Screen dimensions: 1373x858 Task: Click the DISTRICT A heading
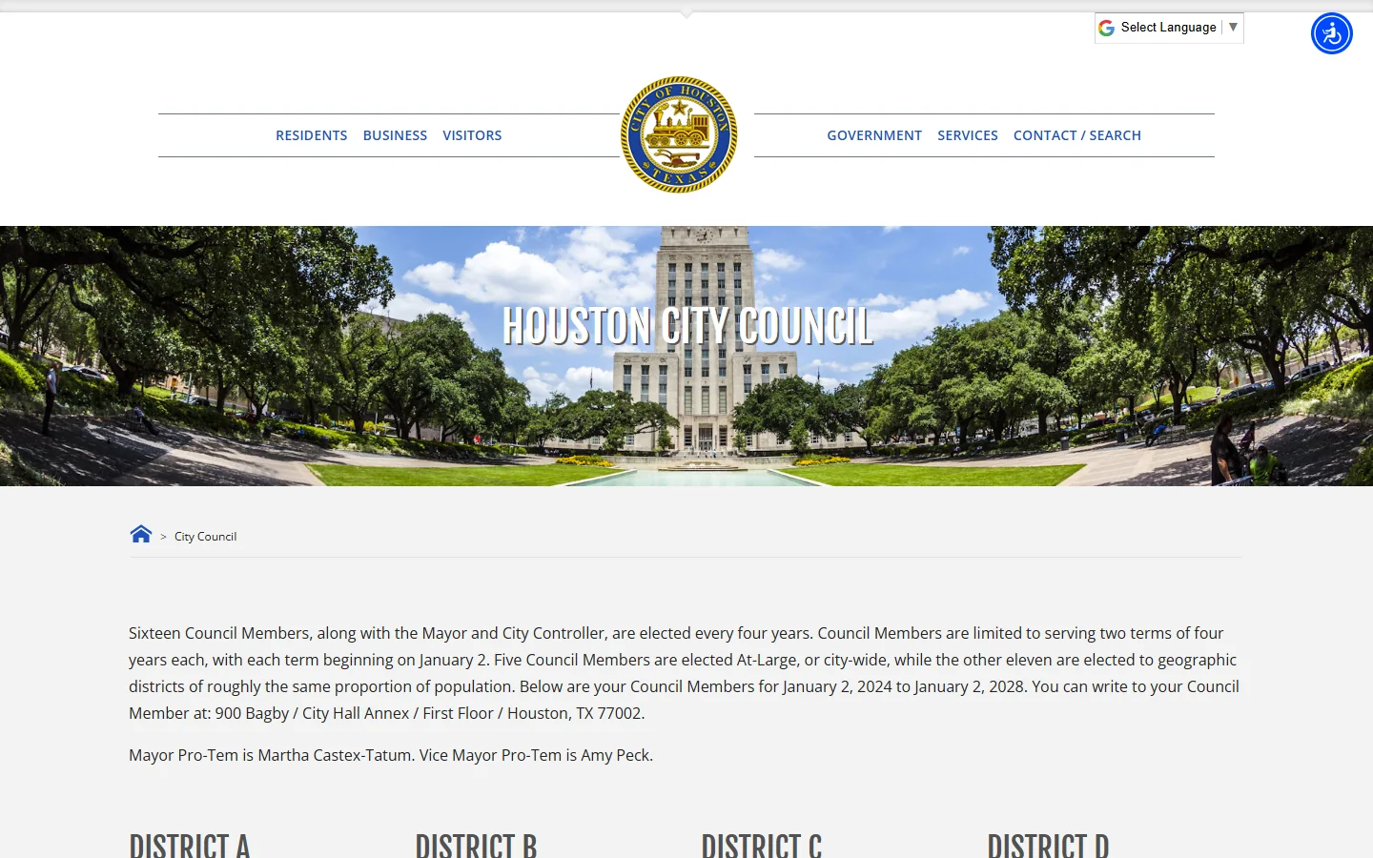pyautogui.click(x=190, y=846)
